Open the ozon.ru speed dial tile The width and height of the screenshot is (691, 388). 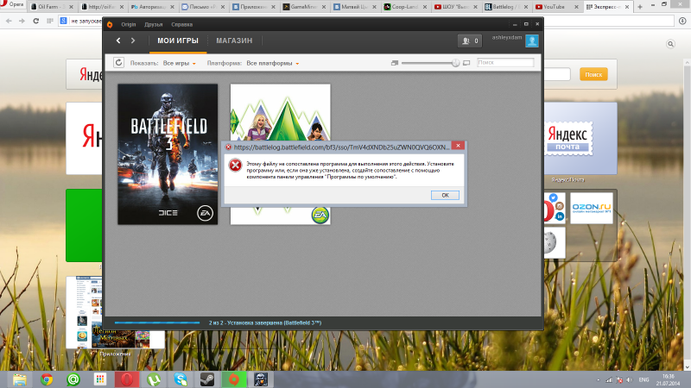coord(592,208)
